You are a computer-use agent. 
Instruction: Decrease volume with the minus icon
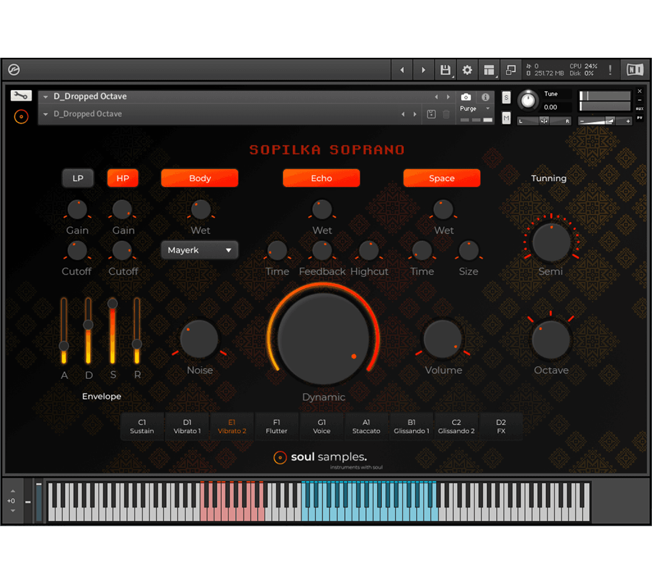tap(582, 121)
